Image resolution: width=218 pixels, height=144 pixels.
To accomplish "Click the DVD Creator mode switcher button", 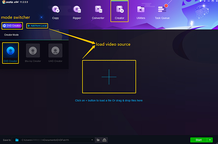I will tap(12, 26).
